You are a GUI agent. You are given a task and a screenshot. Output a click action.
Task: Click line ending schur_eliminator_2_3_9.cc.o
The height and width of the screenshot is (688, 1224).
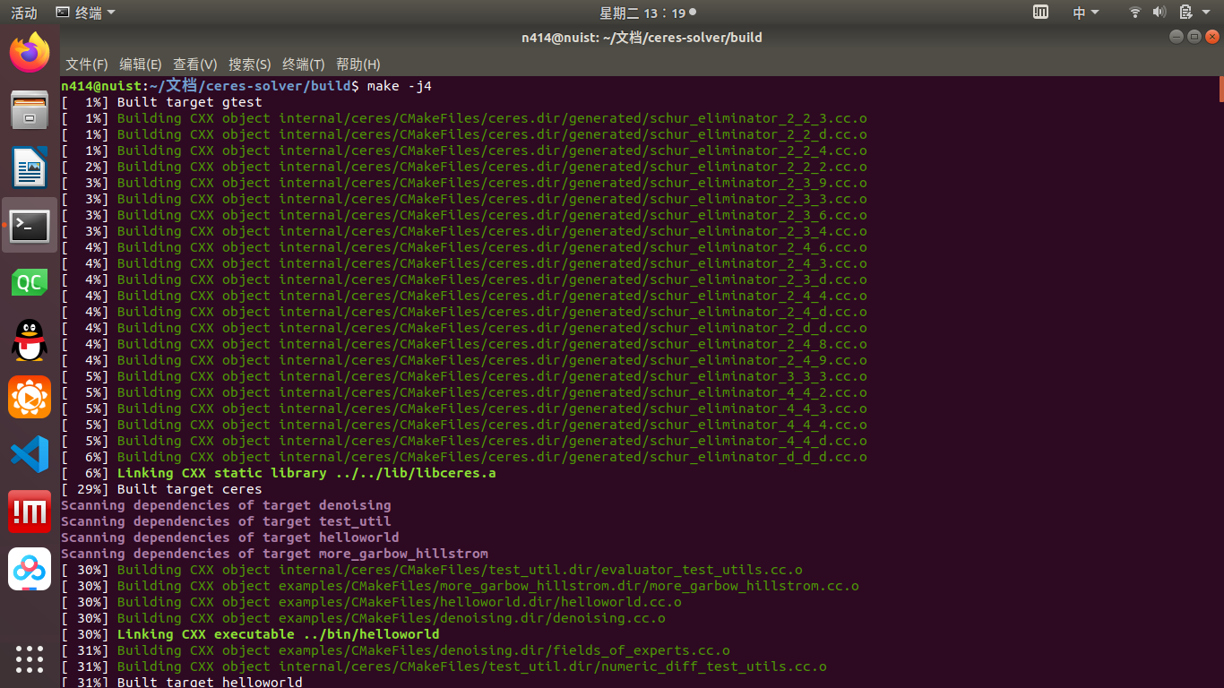pyautogui.click(x=464, y=183)
